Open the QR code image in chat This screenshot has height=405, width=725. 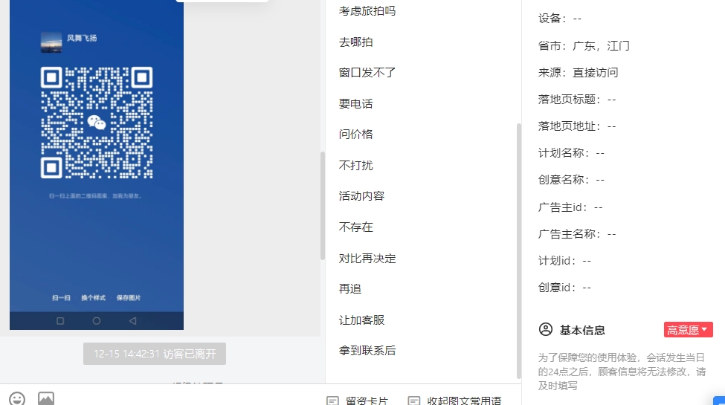(97, 164)
